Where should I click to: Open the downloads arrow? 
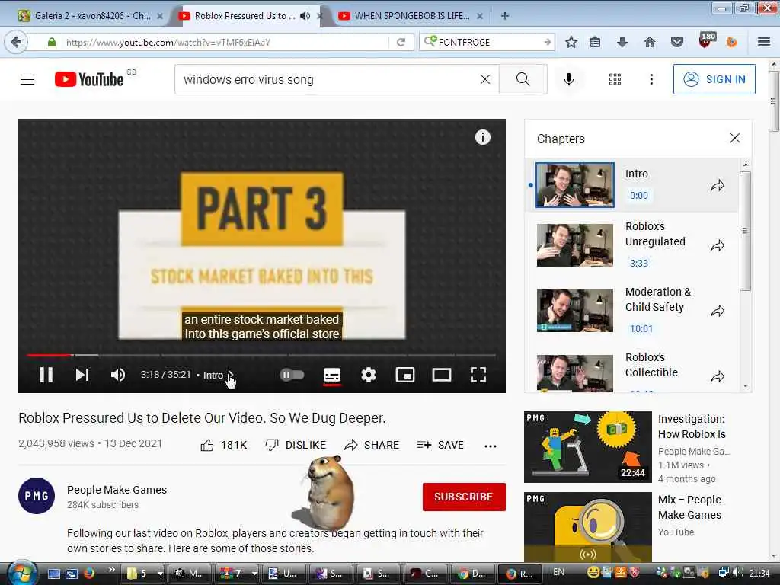[x=622, y=43]
